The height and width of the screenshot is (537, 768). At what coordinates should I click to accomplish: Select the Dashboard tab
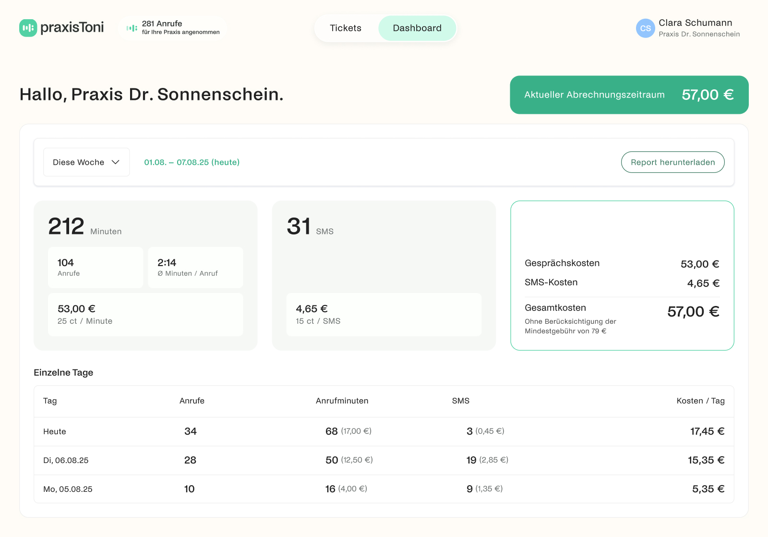pyautogui.click(x=417, y=28)
